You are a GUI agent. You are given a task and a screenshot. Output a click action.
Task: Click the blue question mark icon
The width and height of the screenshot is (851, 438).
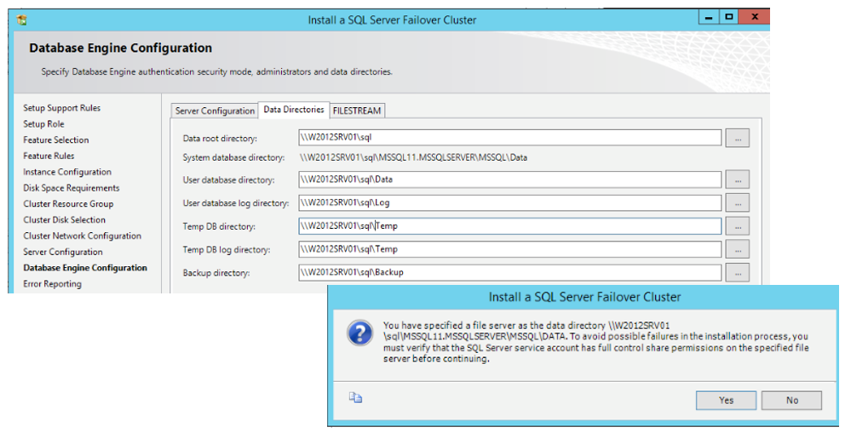[359, 333]
